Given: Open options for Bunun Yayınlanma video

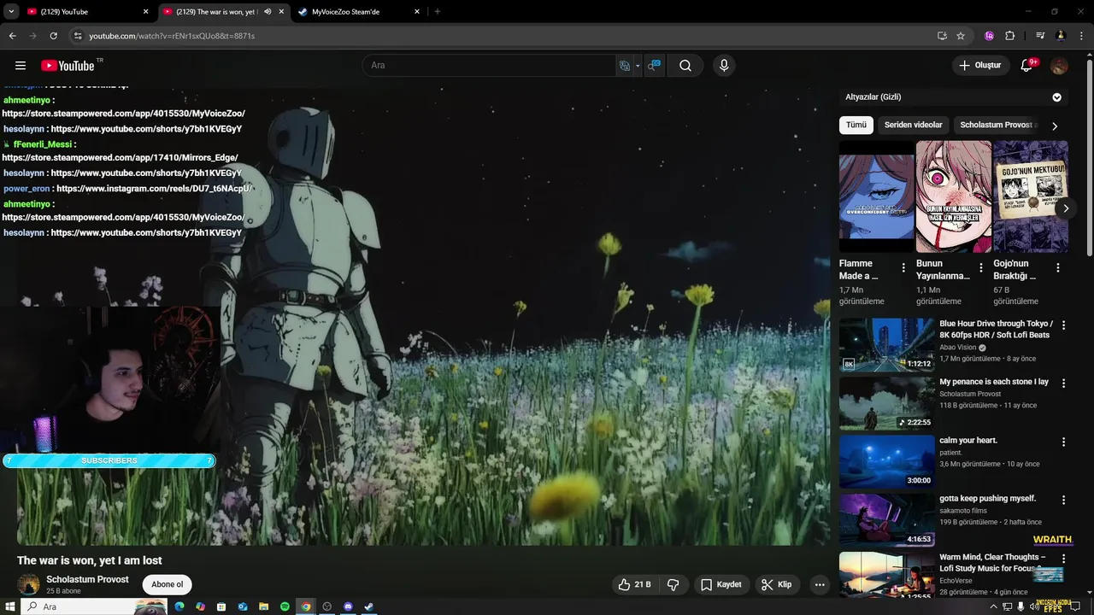Looking at the screenshot, I should [x=980, y=268].
